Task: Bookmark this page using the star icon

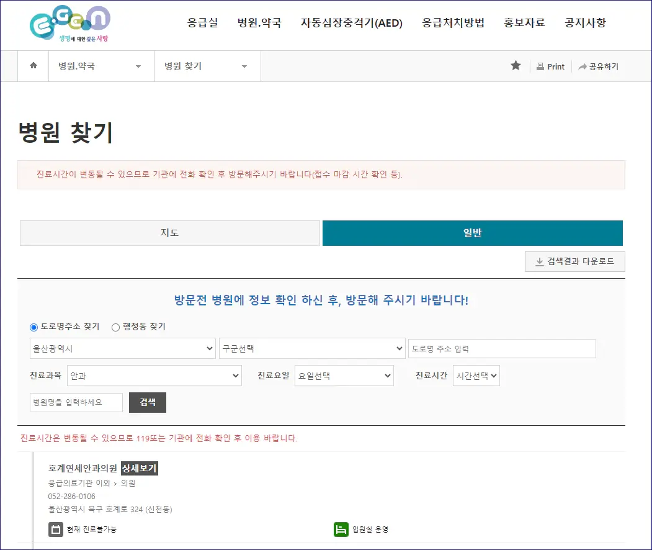Action: pyautogui.click(x=516, y=66)
